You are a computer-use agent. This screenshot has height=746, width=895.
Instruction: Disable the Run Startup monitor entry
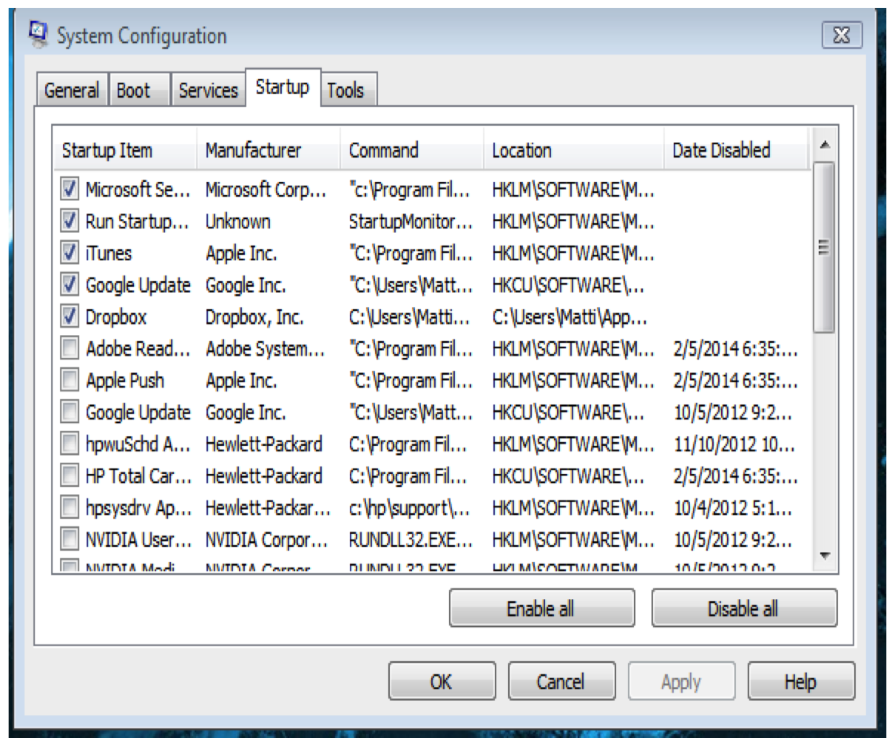[x=68, y=221]
